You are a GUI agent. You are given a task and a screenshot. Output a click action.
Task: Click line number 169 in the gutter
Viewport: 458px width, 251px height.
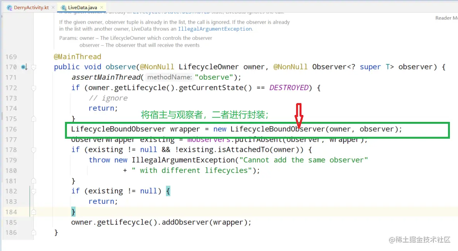tap(11, 57)
